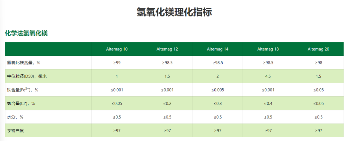Viewport: 347px width, 141px height.
Task: Click the ≥98.5 content cell under Aitemag 12
Action: pyautogui.click(x=167, y=63)
